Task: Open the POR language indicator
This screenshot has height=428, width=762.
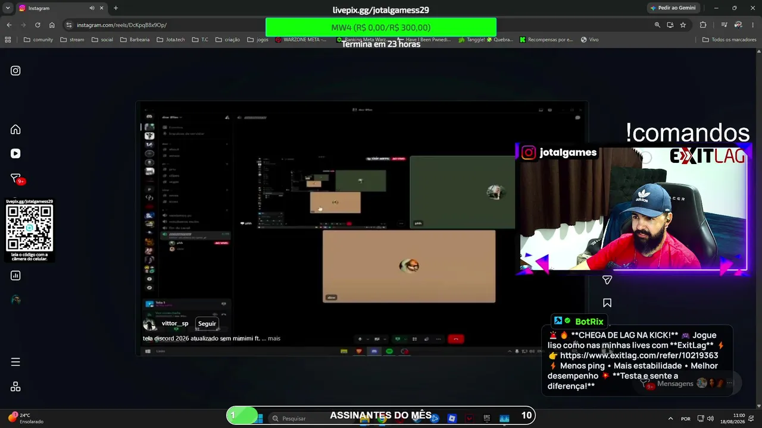Action: pos(686,418)
